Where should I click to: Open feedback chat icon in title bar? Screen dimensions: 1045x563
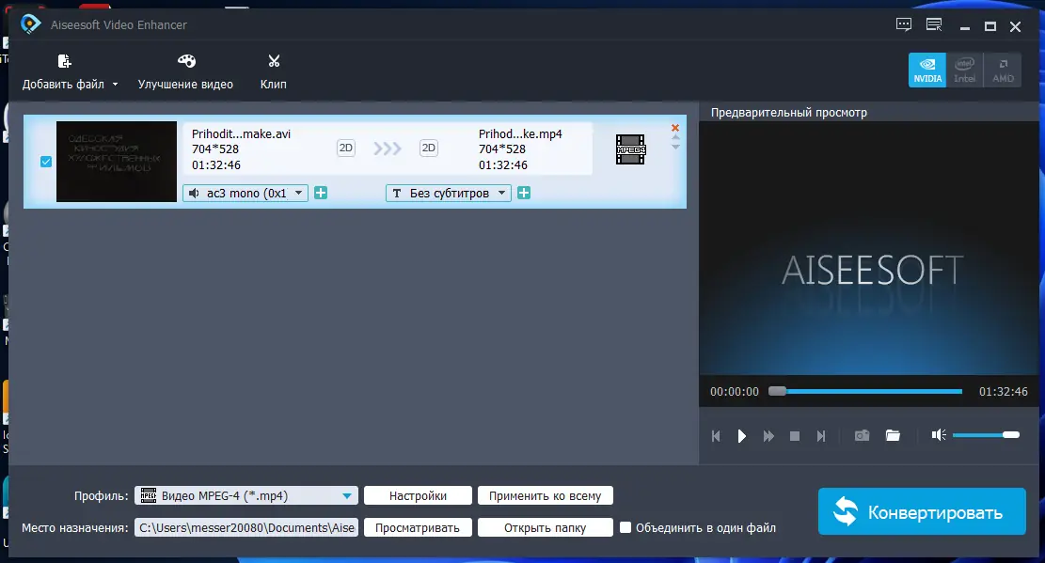(x=904, y=25)
